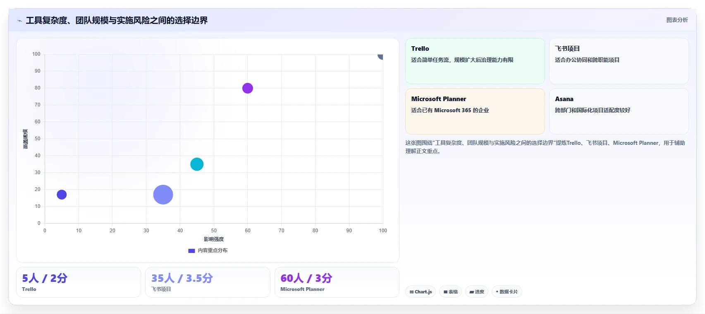
Task: Select the large lavender 飞书项目 bubble
Action: 163,195
